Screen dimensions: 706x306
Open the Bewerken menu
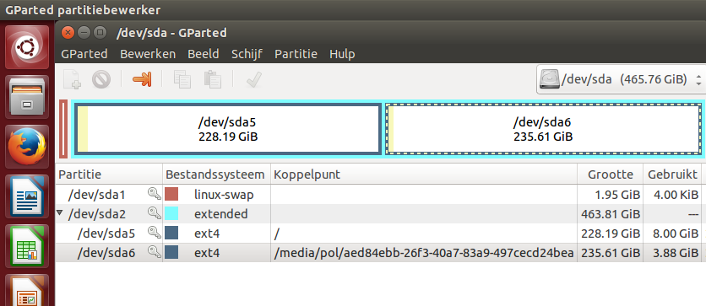click(148, 54)
